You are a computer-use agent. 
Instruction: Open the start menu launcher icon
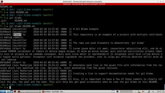click(3, 91)
